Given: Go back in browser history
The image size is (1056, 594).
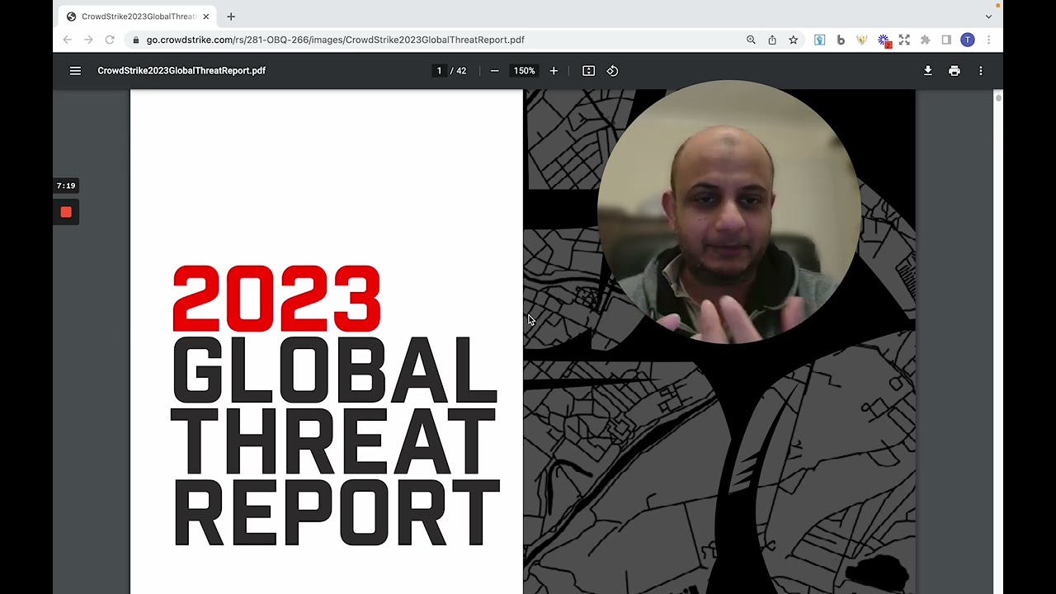Looking at the screenshot, I should tap(68, 40).
